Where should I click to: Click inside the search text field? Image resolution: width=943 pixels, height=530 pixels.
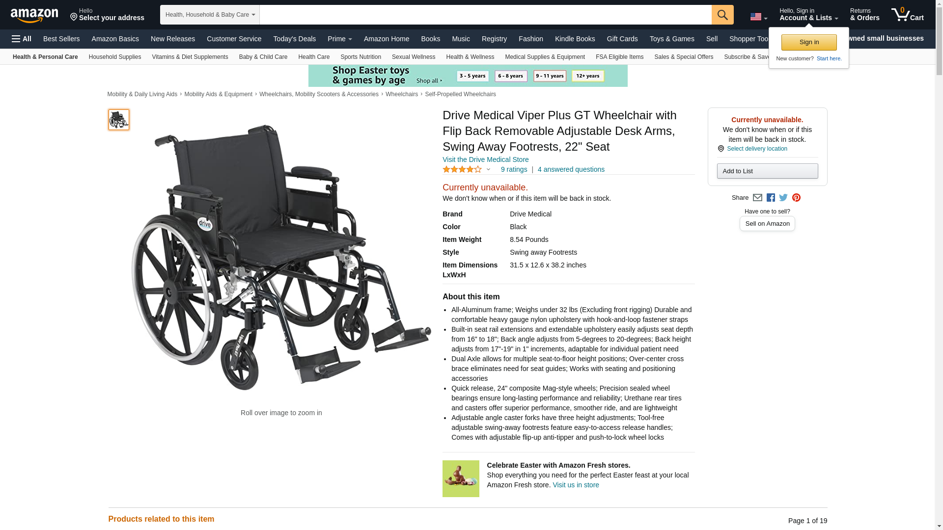tap(485, 15)
